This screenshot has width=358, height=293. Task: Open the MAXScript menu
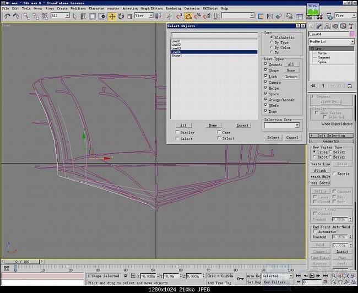[210, 8]
